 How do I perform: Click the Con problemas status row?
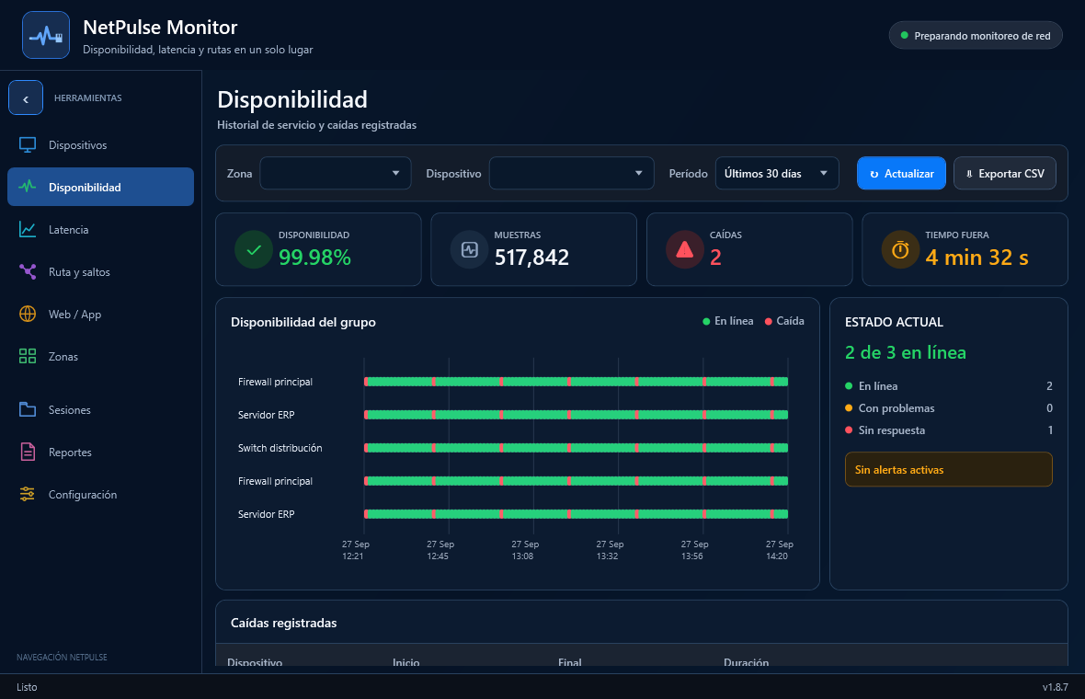pos(949,408)
